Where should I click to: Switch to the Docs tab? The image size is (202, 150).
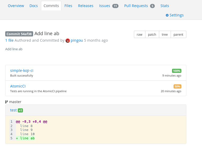tap(34, 6)
